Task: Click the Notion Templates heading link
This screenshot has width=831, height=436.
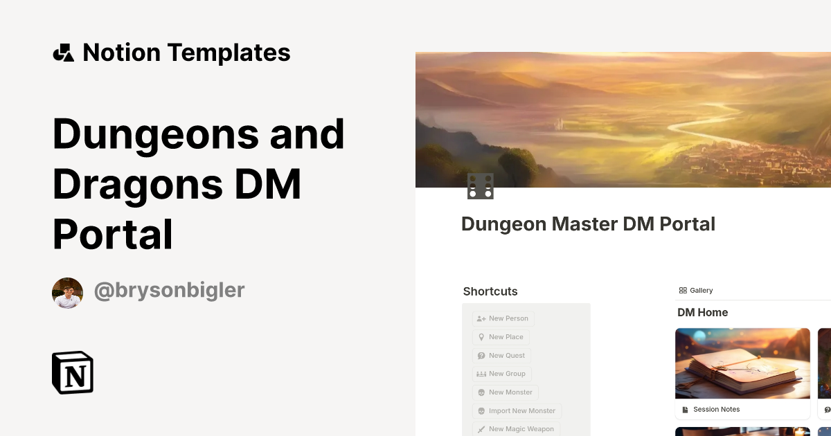Action: point(186,53)
